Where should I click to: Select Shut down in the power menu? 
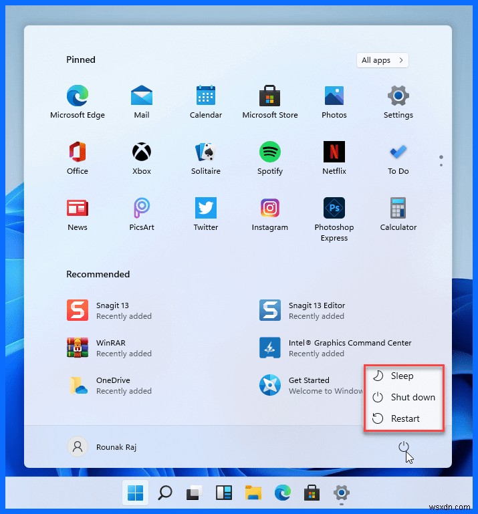click(x=404, y=397)
